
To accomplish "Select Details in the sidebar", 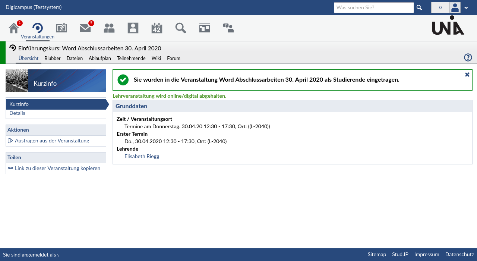I will [x=17, y=113].
